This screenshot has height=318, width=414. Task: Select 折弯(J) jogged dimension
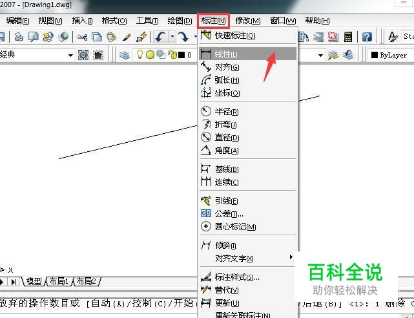[x=248, y=124]
